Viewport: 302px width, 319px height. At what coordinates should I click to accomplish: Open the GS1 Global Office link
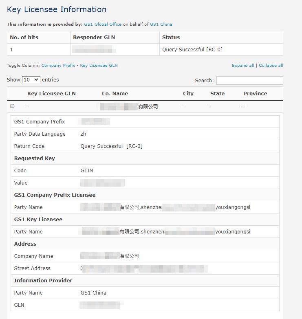click(x=103, y=24)
